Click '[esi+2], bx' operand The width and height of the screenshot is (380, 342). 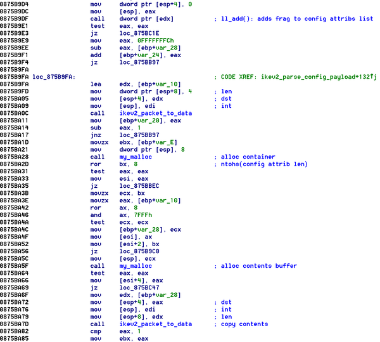[139, 244]
